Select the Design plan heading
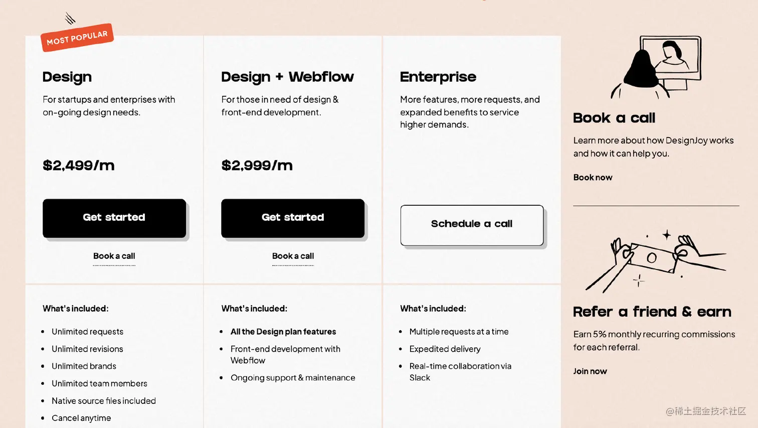Viewport: 758px width, 428px height. 67,77
